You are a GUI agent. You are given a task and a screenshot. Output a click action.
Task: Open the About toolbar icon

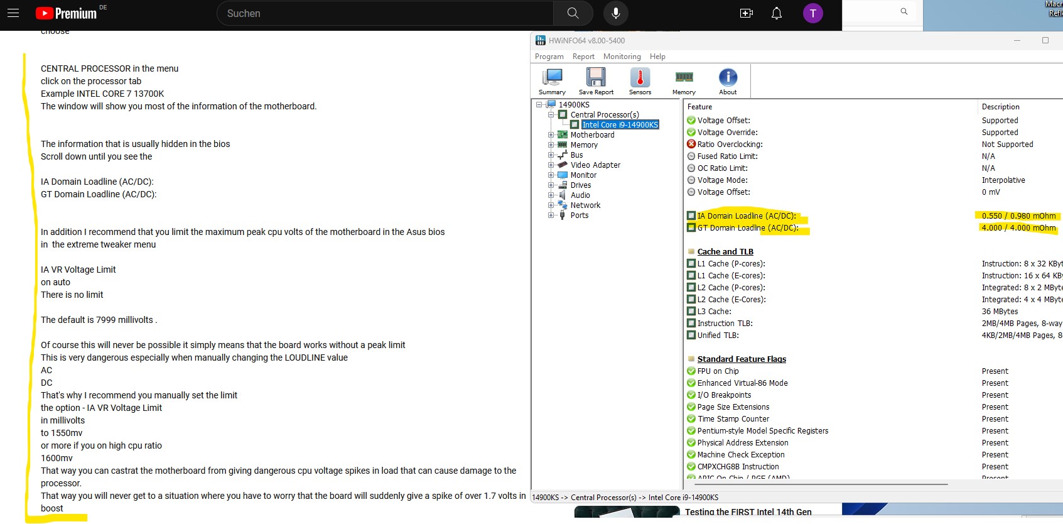(728, 81)
